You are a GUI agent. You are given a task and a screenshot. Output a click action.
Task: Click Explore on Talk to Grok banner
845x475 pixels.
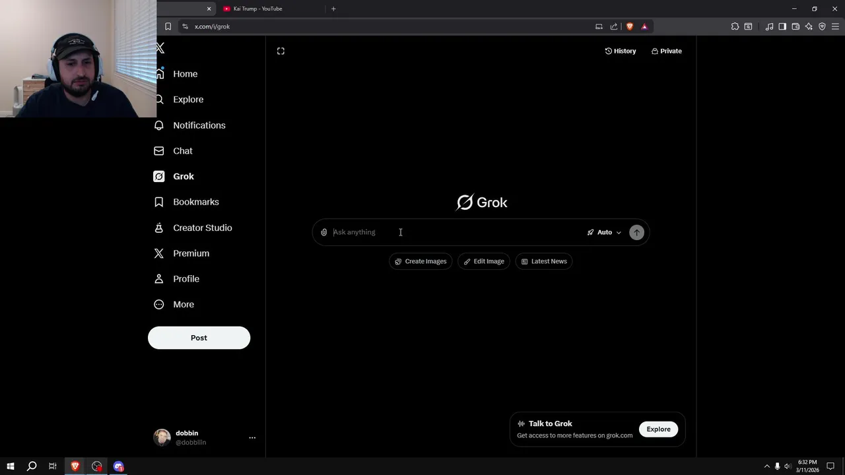(x=658, y=429)
